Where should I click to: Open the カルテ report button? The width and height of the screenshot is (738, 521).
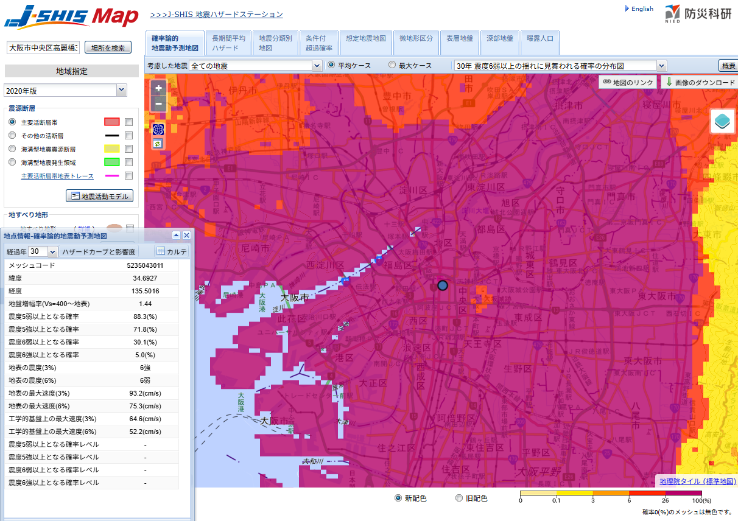tap(172, 251)
